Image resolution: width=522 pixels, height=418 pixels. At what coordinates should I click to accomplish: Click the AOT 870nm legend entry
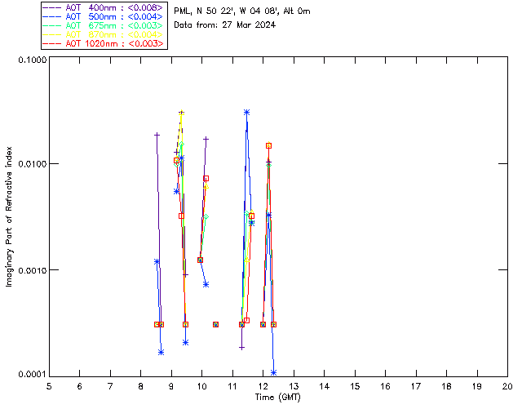[x=104, y=34]
